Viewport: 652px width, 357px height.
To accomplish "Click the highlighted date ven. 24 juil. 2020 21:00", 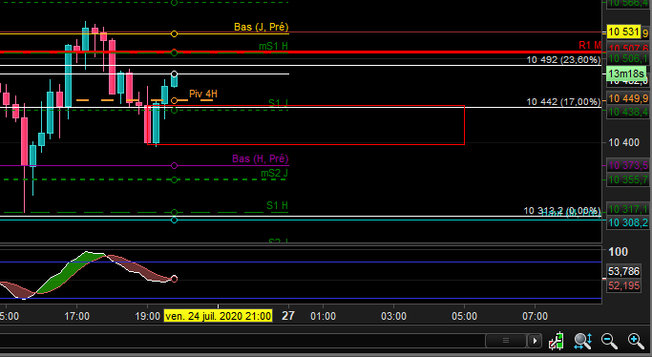I will click(218, 316).
